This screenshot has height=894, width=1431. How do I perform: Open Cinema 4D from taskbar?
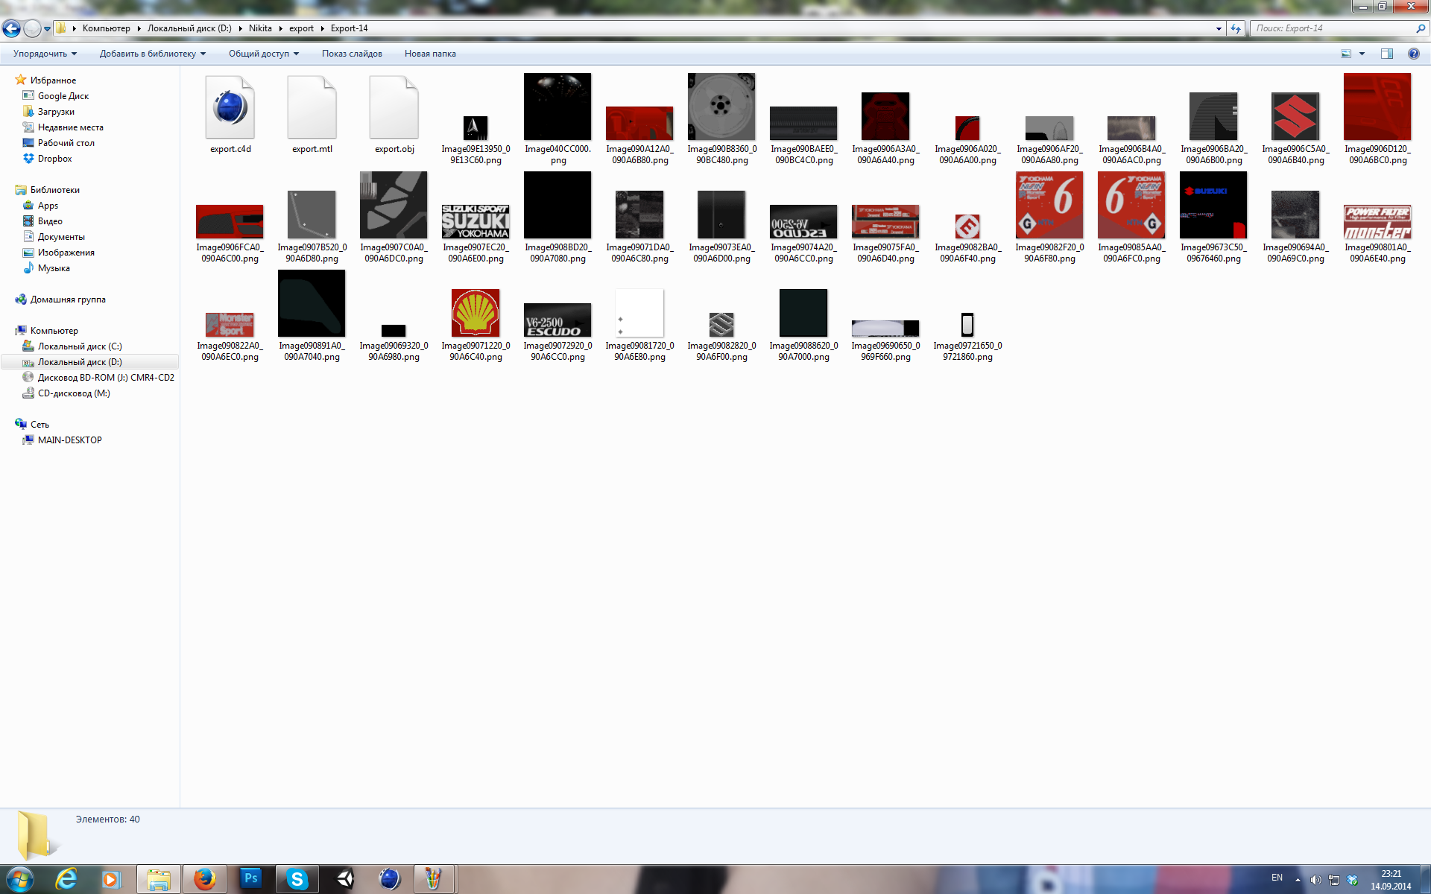pos(390,880)
